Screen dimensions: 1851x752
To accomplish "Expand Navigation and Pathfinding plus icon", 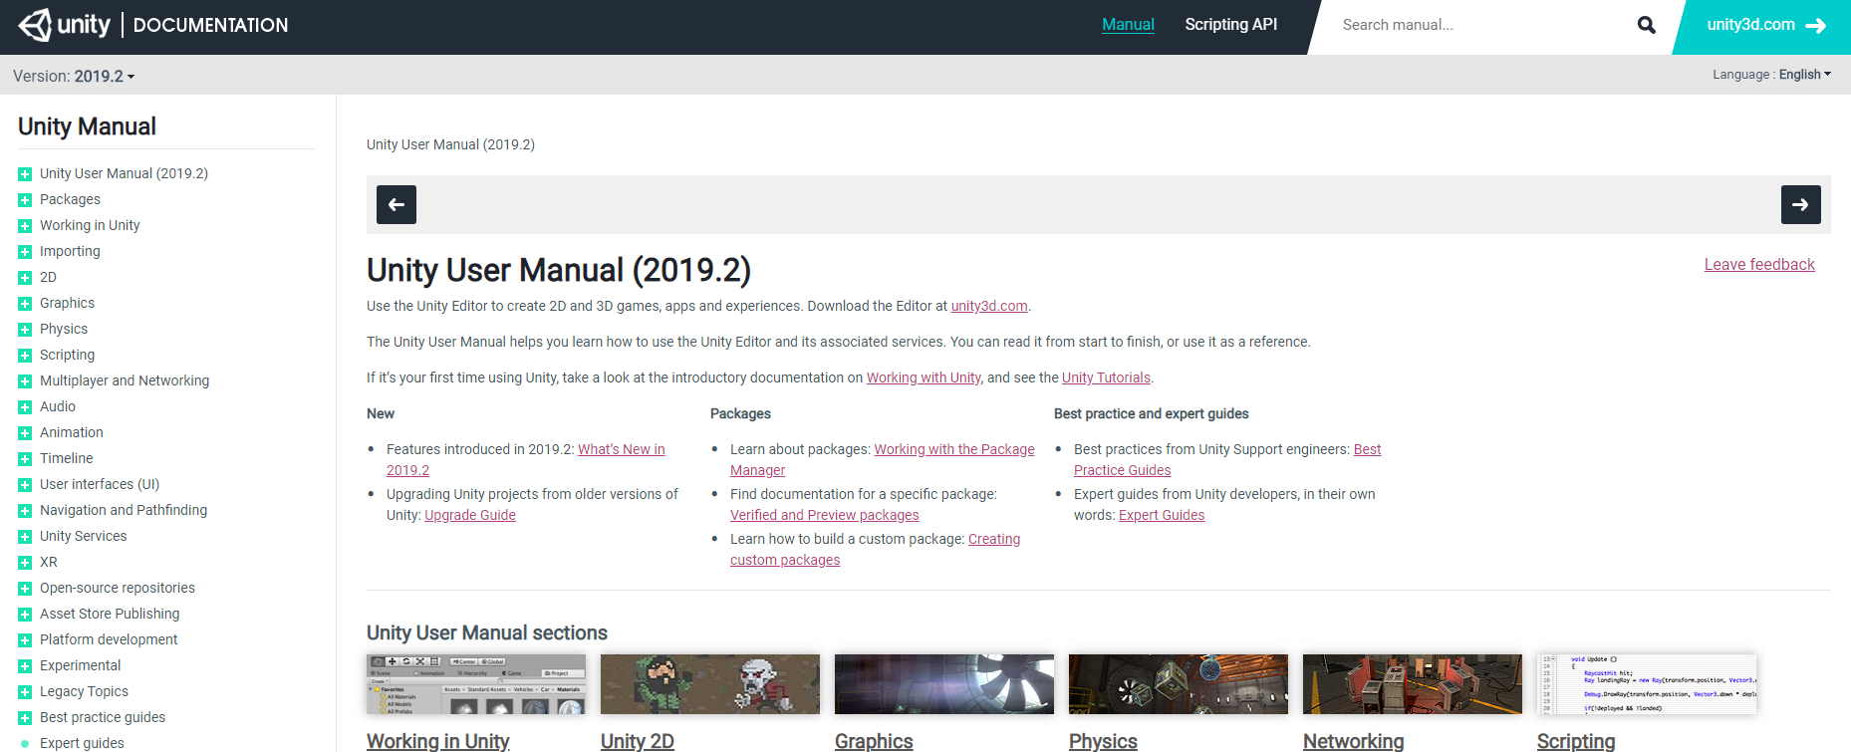I will [25, 511].
